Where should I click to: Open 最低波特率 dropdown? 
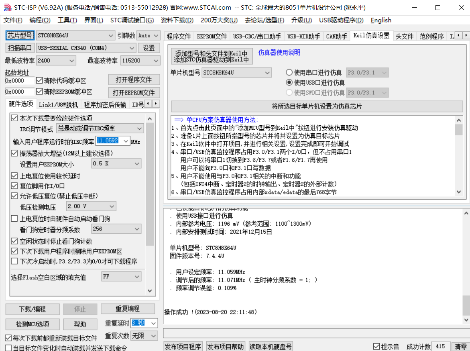tap(56, 60)
